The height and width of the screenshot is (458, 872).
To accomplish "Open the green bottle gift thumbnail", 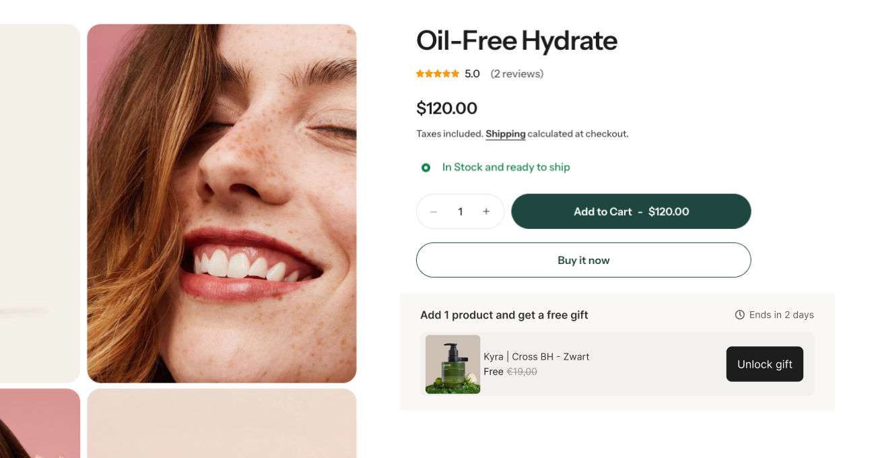I will coord(452,364).
